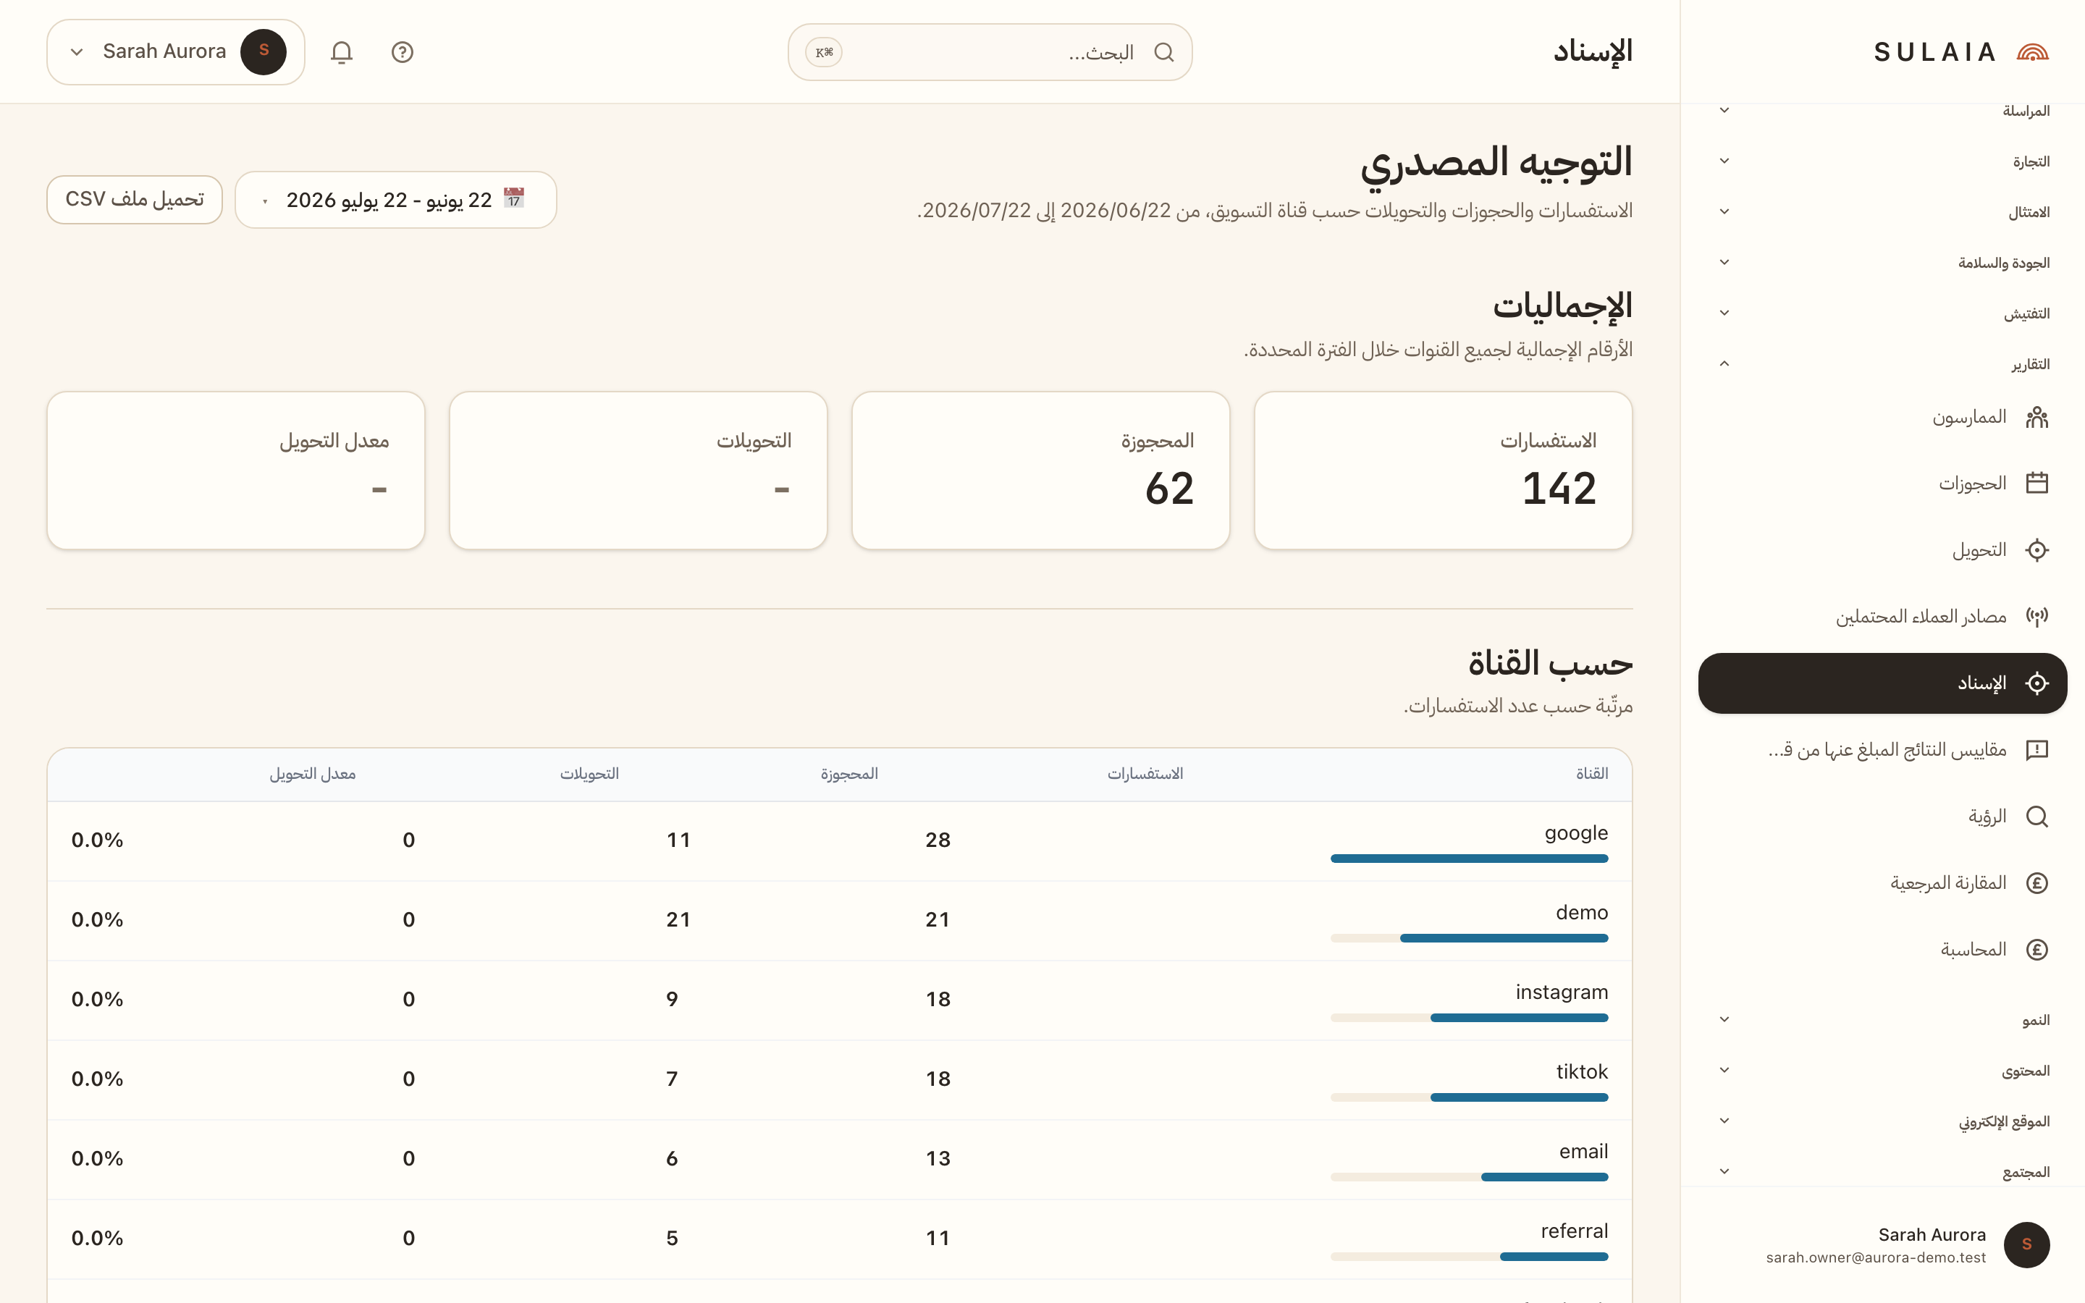Click the practitioners people icon in sidebar

(x=2036, y=417)
